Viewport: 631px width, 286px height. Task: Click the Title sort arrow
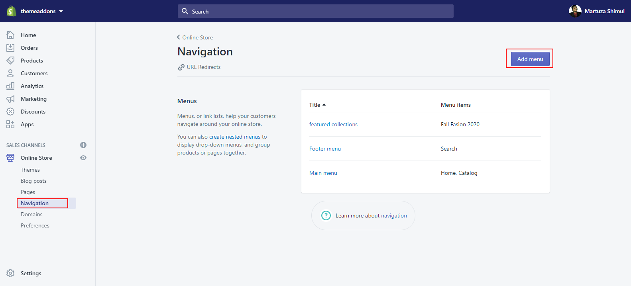click(x=324, y=105)
